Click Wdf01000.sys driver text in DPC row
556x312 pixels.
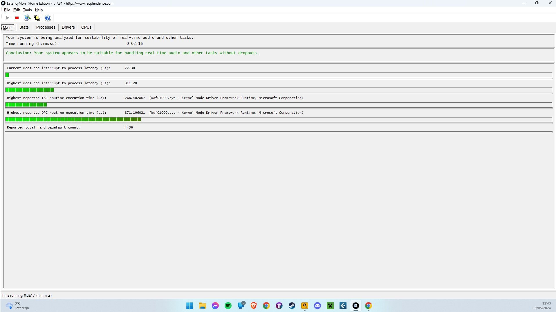[226, 113]
